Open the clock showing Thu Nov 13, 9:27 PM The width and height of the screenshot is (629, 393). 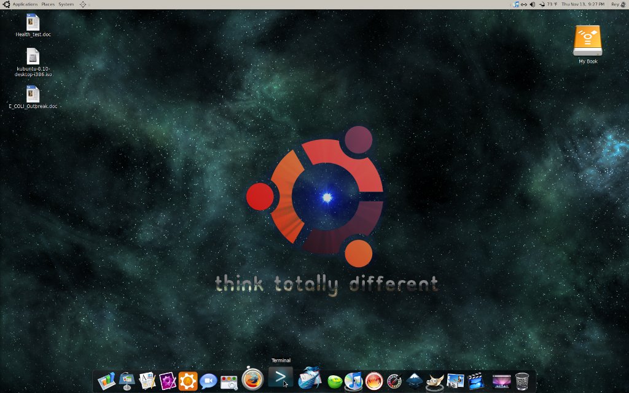pos(583,4)
